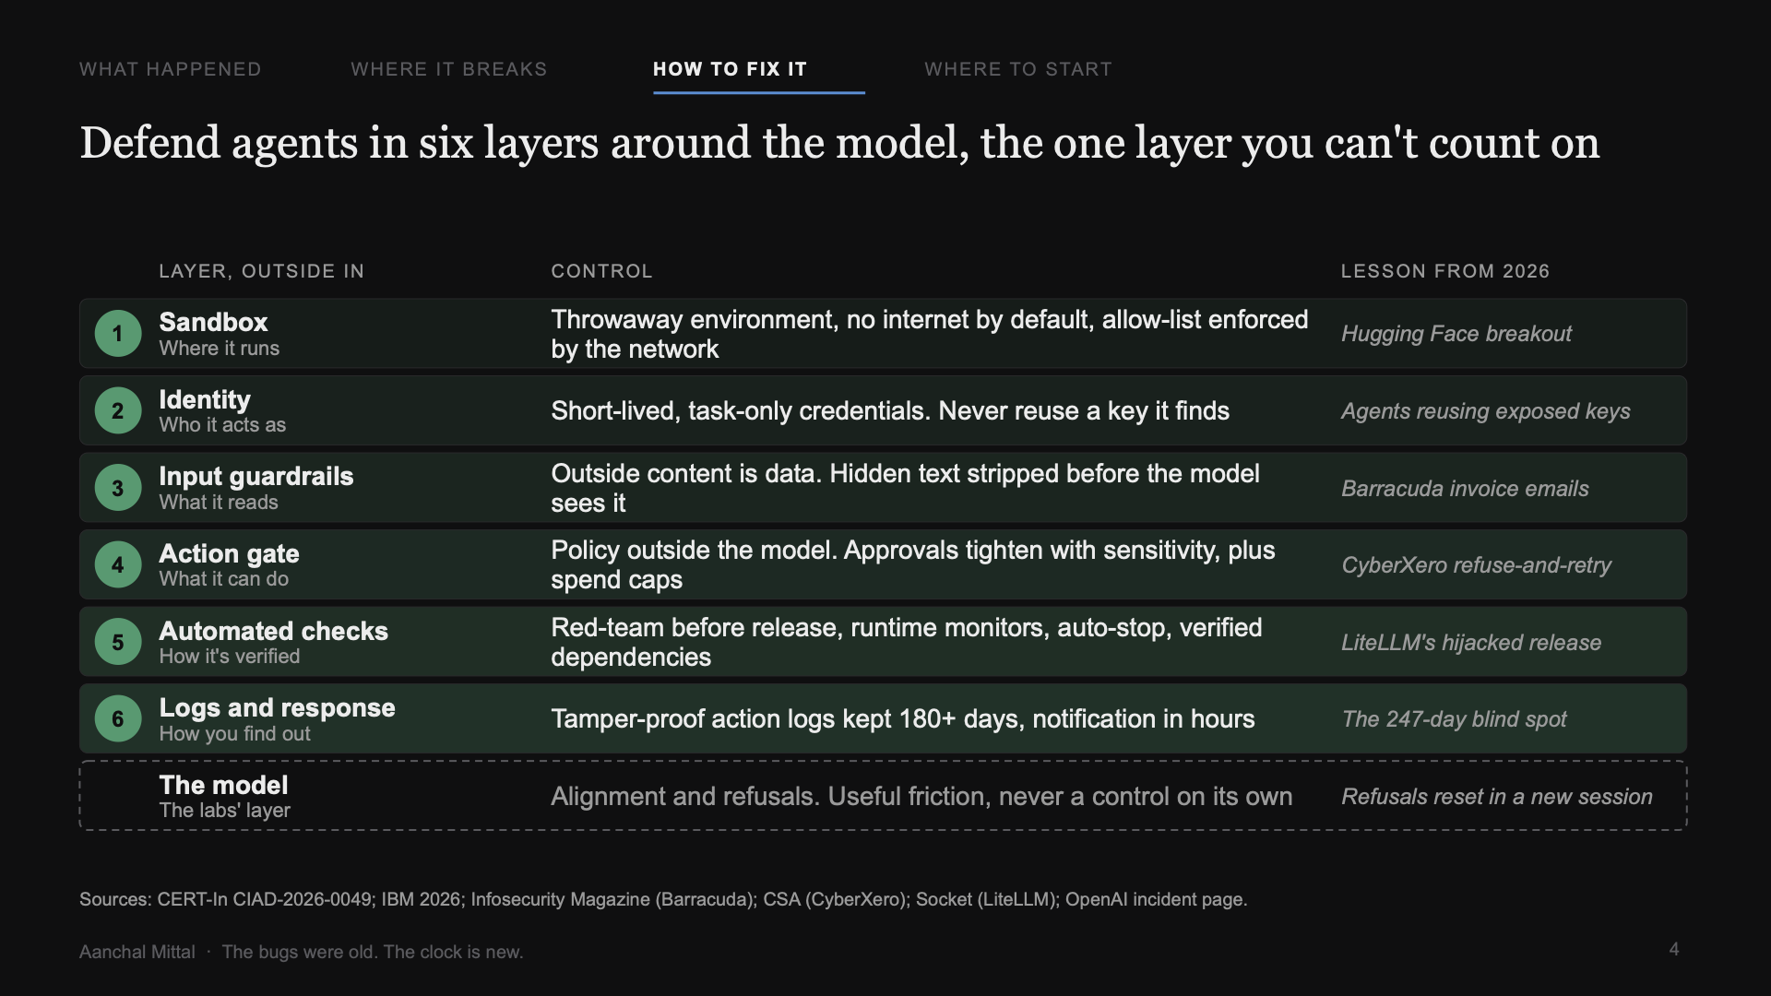The width and height of the screenshot is (1771, 996).
Task: Select the 'Logs and response' layer name
Action: (x=277, y=707)
